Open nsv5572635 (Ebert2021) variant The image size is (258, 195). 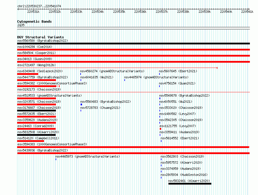tap(37, 114)
